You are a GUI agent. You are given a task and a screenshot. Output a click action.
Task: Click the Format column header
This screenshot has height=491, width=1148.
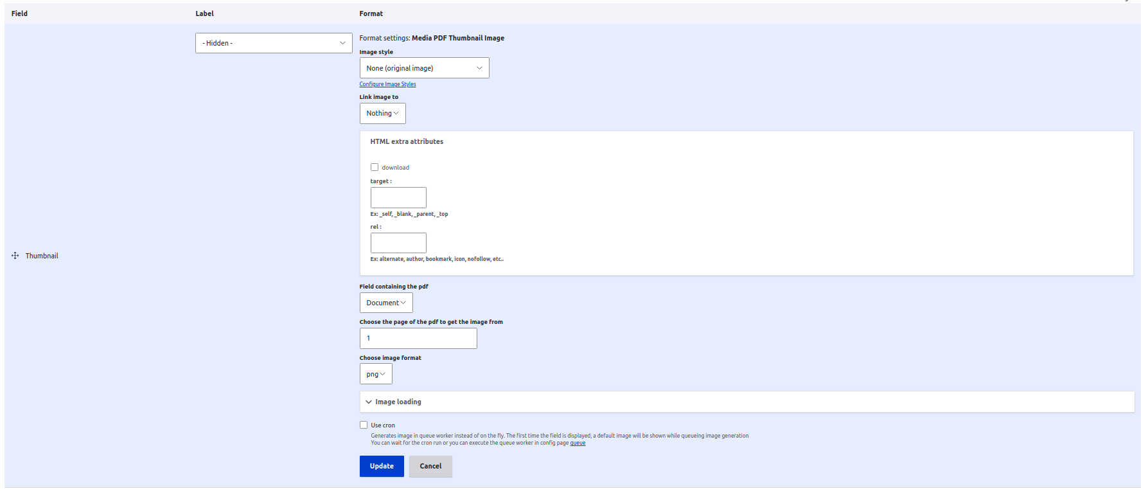tap(371, 13)
